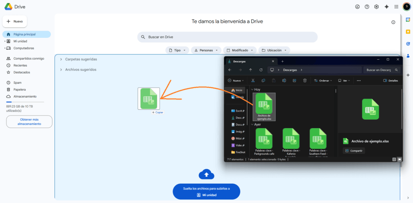This screenshot has height=203, width=413.
Task: Rename the selected file in Explorer toolbar
Action: [284, 81]
